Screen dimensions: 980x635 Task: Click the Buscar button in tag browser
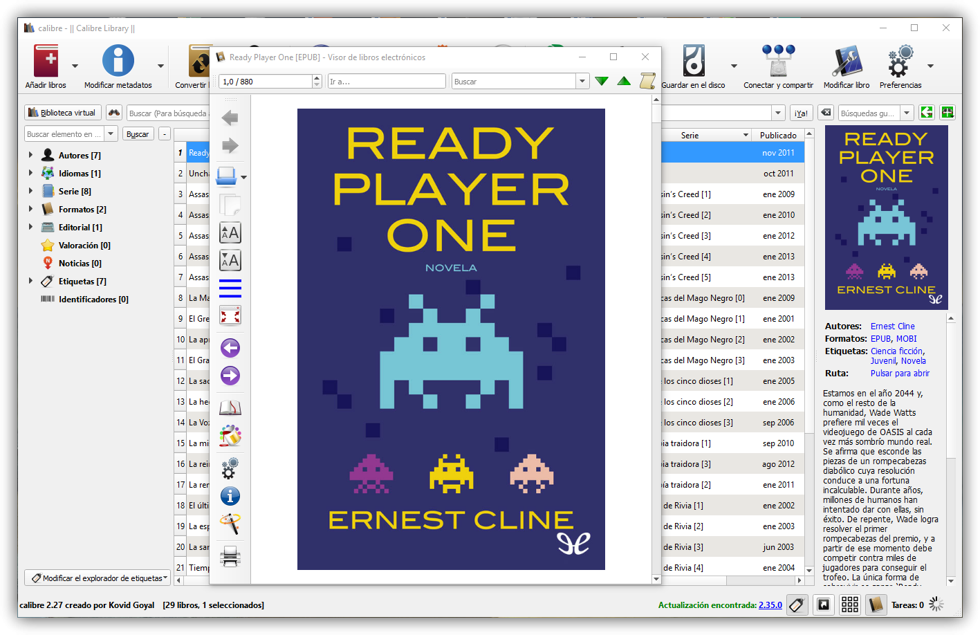click(x=138, y=134)
